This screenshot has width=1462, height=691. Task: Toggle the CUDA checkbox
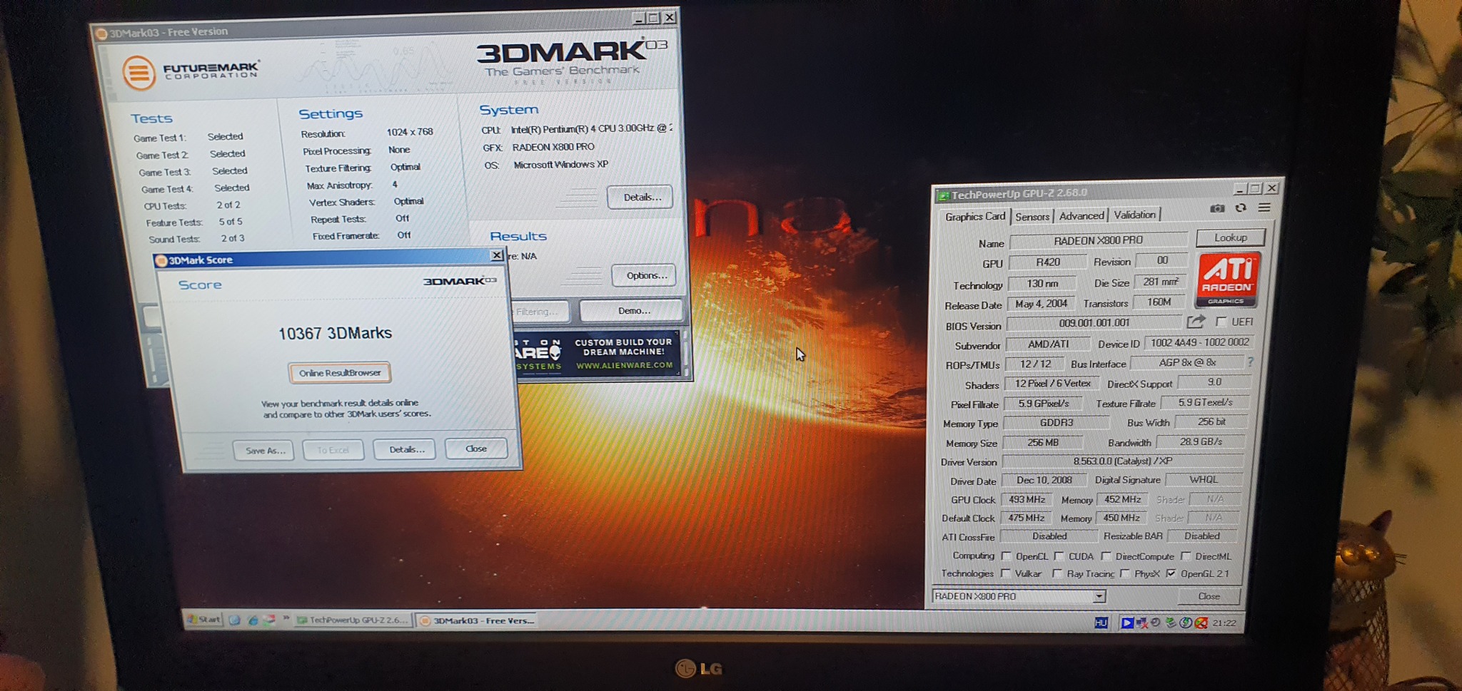point(1059,556)
